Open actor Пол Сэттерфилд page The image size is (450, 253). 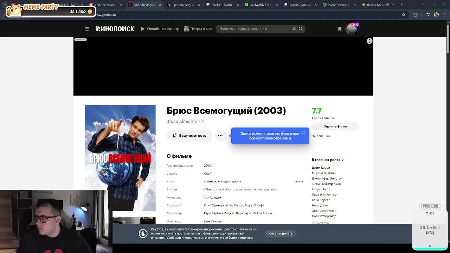[x=324, y=216]
